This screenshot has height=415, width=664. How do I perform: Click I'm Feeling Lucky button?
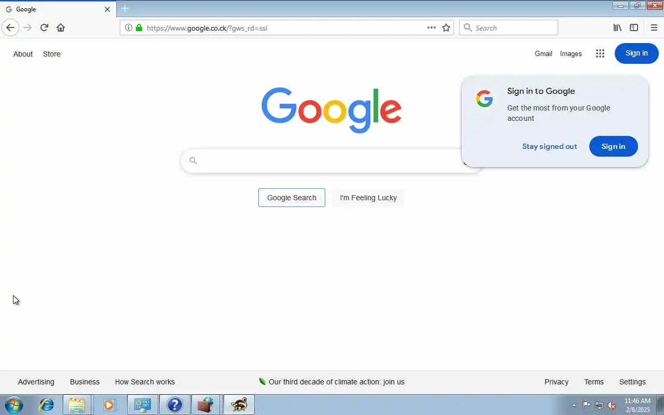(368, 198)
